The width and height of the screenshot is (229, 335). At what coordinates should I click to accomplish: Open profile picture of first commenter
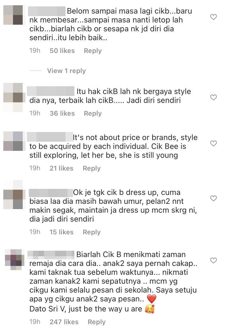pos(13,15)
